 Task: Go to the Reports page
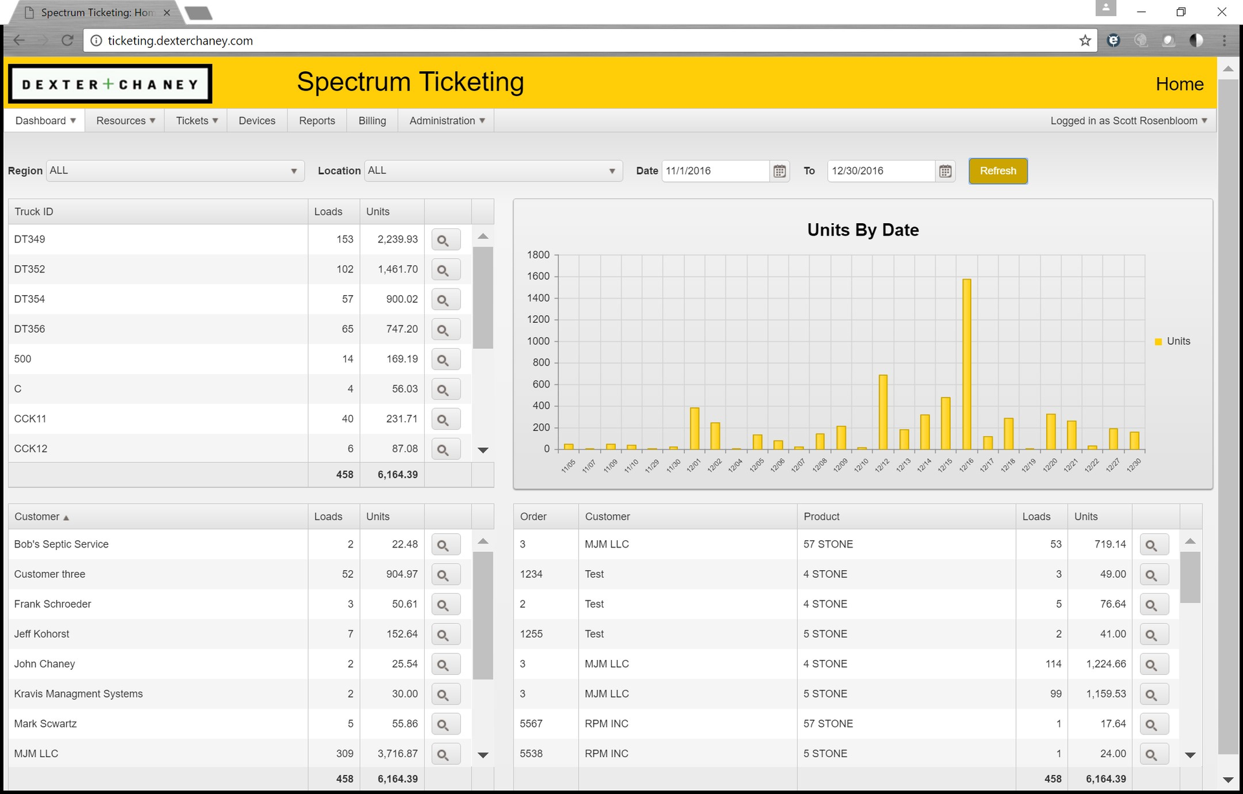click(x=317, y=120)
